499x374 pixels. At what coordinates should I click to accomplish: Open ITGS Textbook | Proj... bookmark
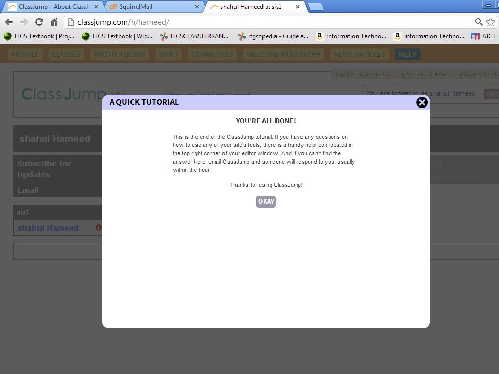tap(39, 36)
